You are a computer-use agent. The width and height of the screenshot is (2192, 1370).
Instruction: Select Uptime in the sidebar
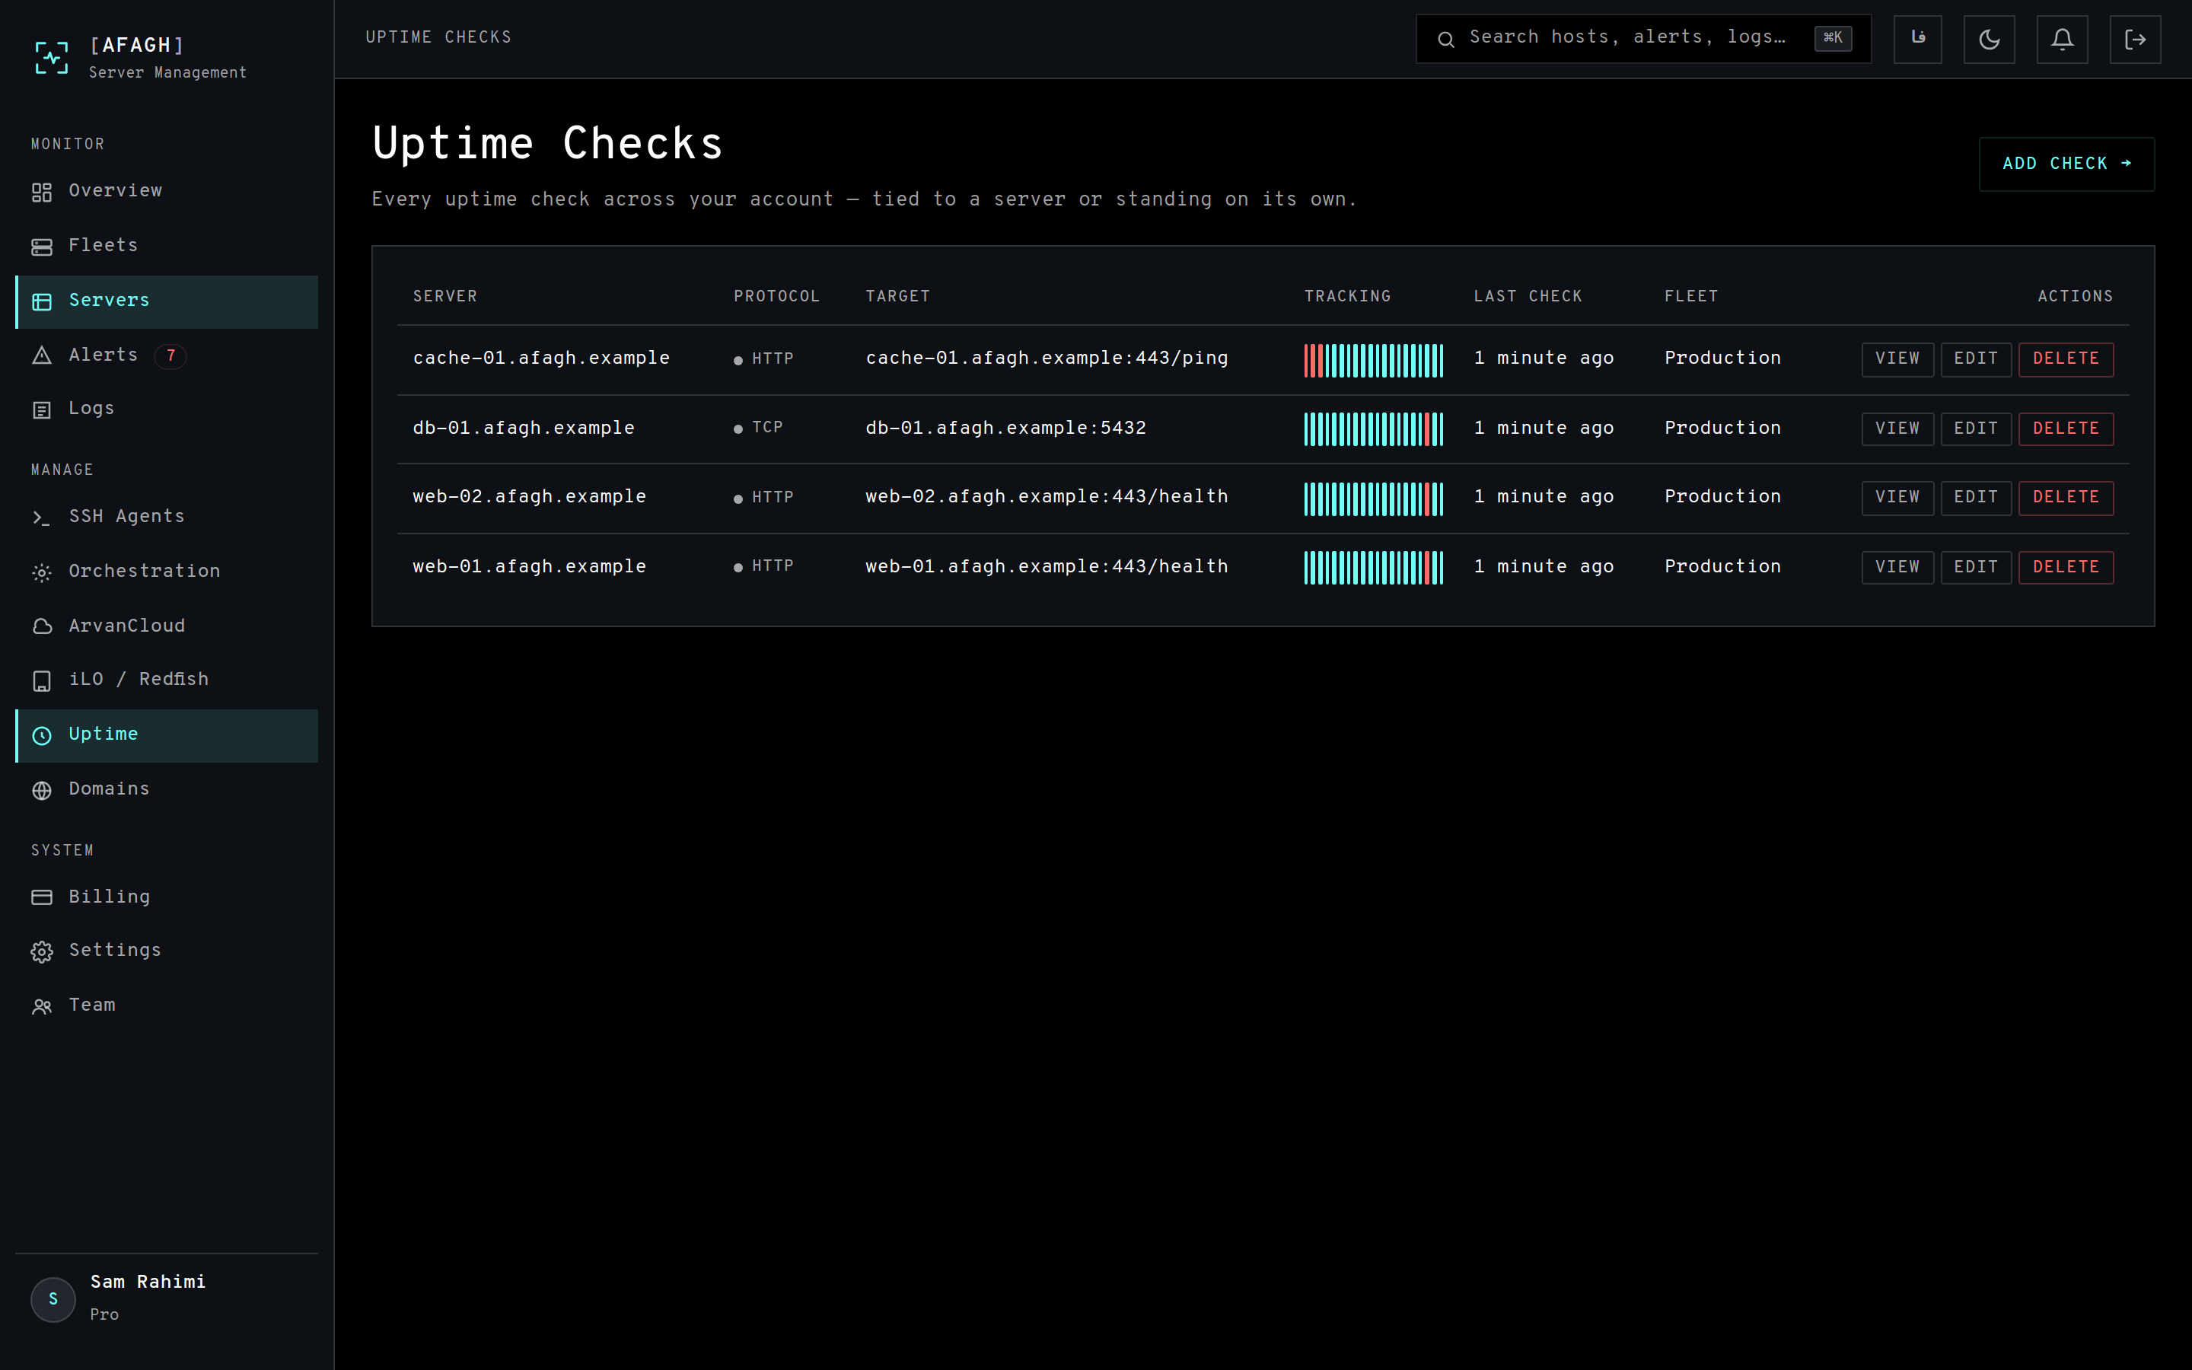click(167, 734)
